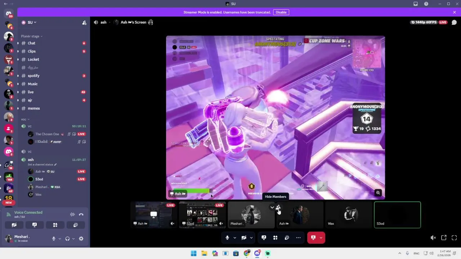Image resolution: width=461 pixels, height=259 pixels.
Task: Open more options ellipsis in the call control bar
Action: pyautogui.click(x=298, y=237)
